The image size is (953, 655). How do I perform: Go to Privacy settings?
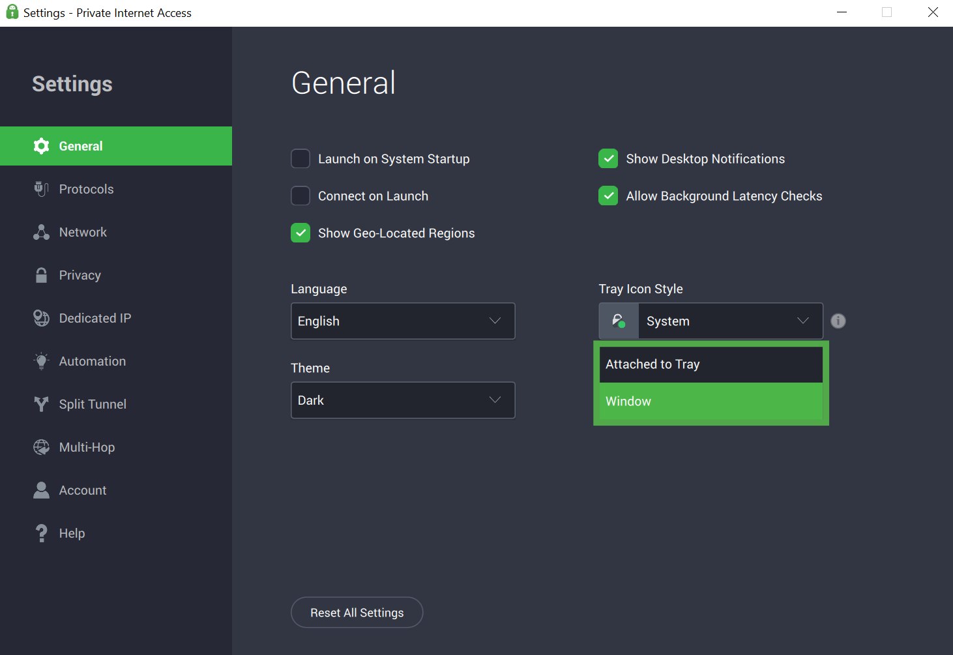[x=116, y=275]
